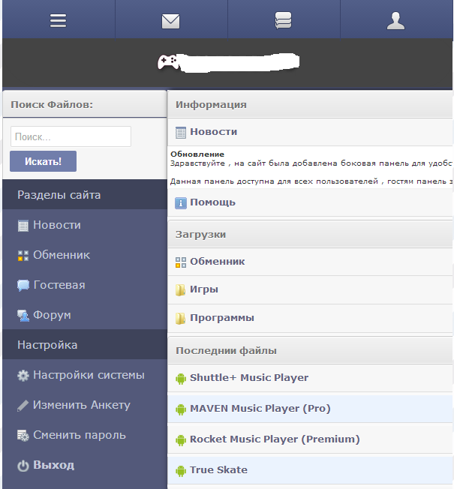
Task: Click Сменить пароль to change password
Action: (79, 435)
